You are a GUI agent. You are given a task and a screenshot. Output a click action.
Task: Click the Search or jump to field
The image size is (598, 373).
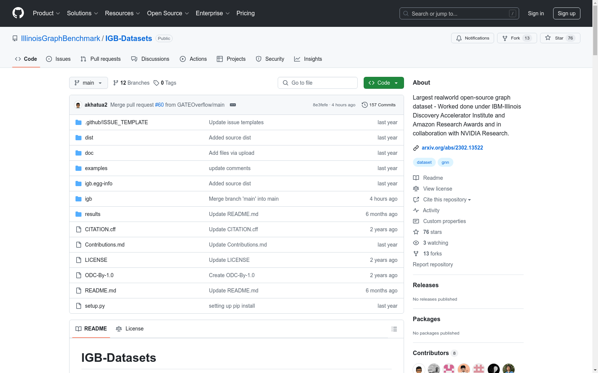[x=459, y=13]
